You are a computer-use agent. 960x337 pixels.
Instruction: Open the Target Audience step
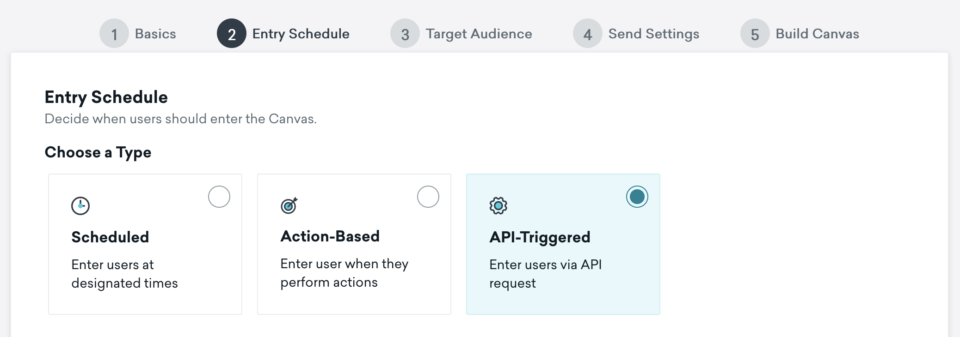pyautogui.click(x=479, y=34)
